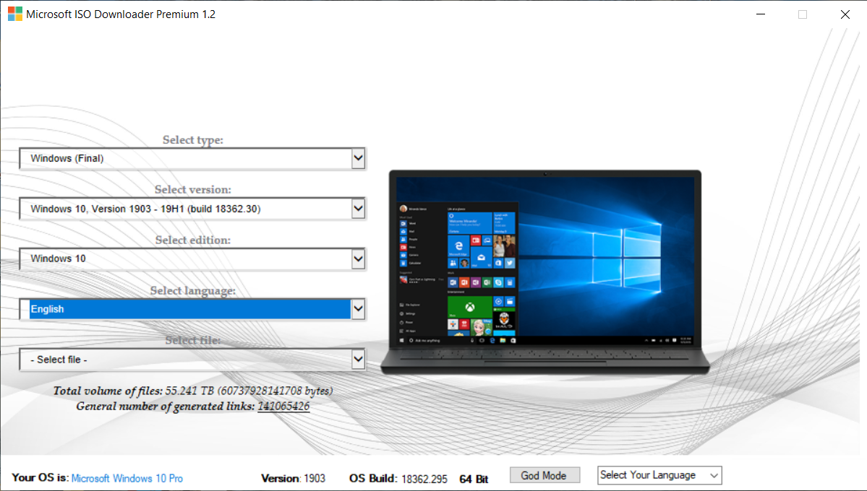Image resolution: width=867 pixels, height=491 pixels.
Task: Open the Select edition dropdown arrow
Action: coord(359,259)
